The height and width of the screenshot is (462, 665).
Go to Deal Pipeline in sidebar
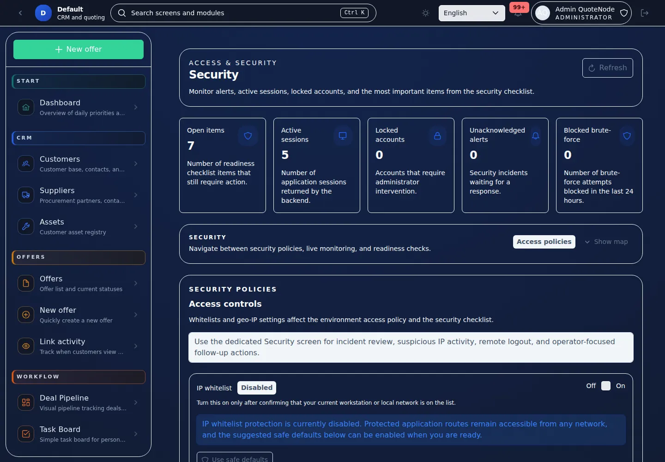click(x=79, y=402)
